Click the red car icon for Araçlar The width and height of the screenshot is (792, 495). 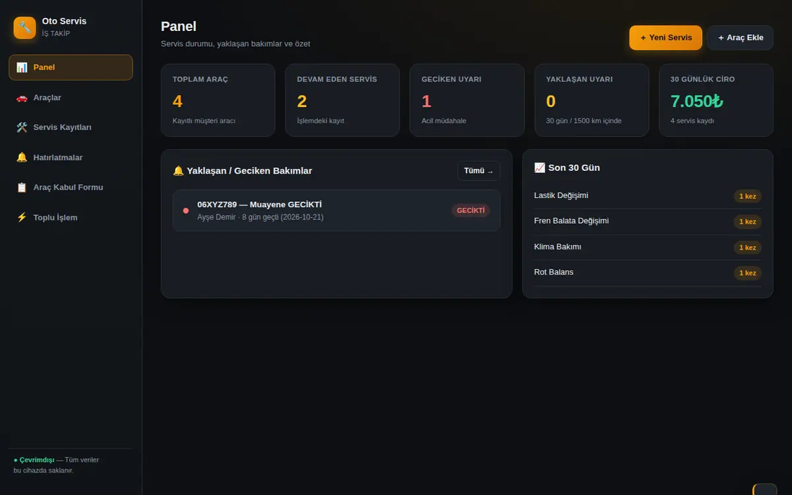click(x=22, y=98)
